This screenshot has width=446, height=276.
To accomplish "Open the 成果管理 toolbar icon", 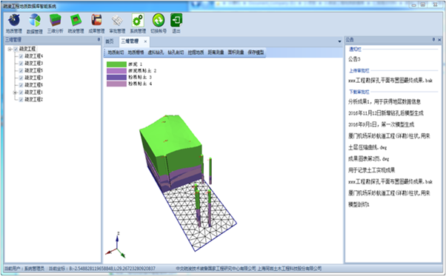I will [x=96, y=21].
